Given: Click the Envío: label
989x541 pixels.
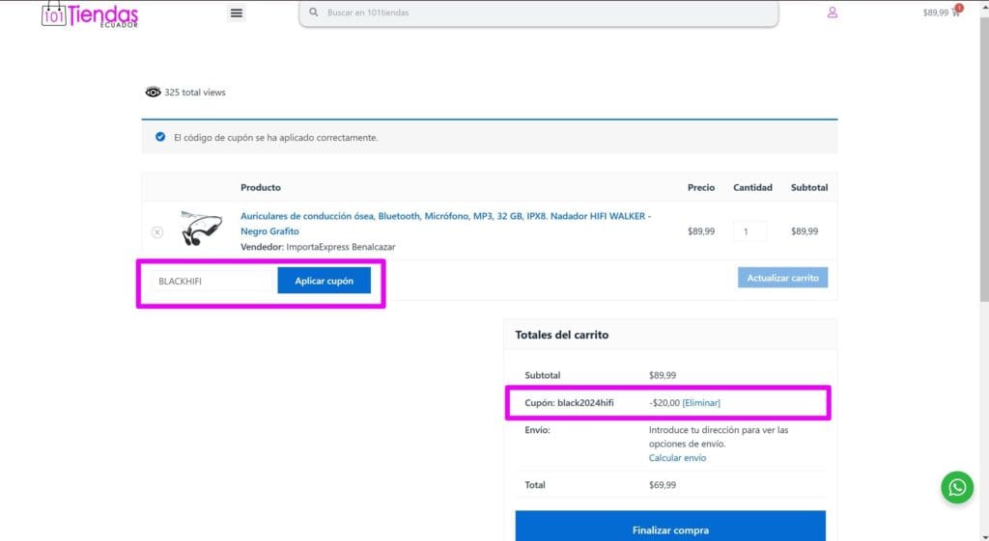Looking at the screenshot, I should [537, 430].
